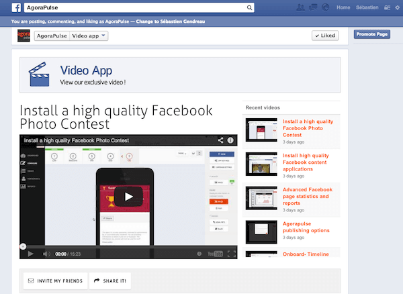403x294 pixels.
Task: Open account settings gear icon
Action: [398, 7]
